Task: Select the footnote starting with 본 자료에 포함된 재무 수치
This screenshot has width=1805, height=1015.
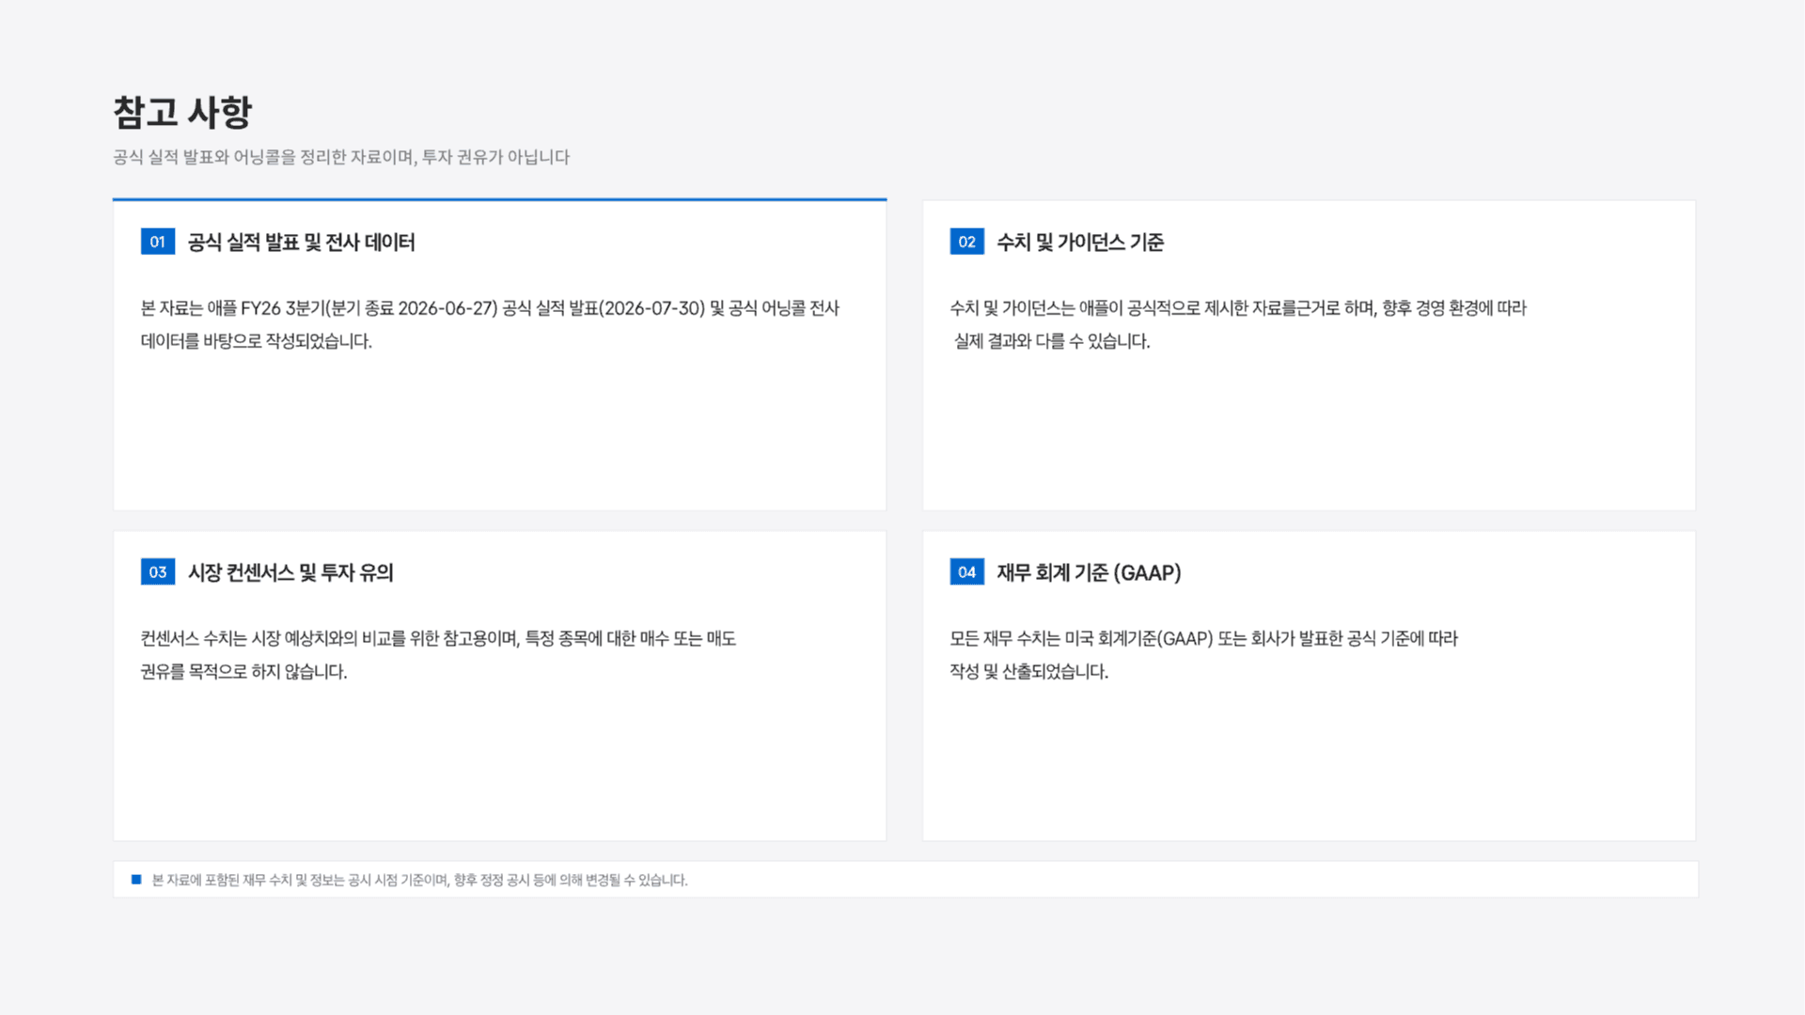Action: click(x=419, y=881)
